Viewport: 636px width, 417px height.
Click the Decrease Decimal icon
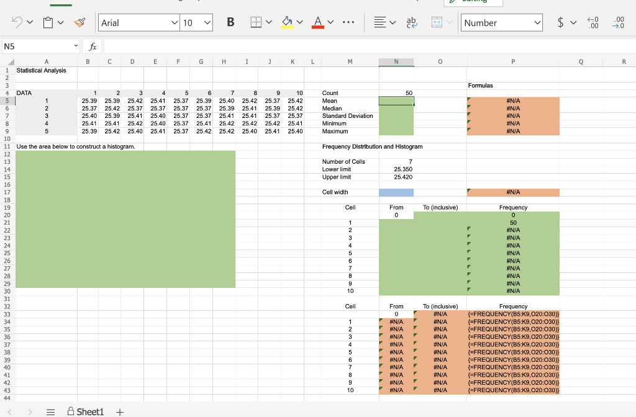[618, 23]
